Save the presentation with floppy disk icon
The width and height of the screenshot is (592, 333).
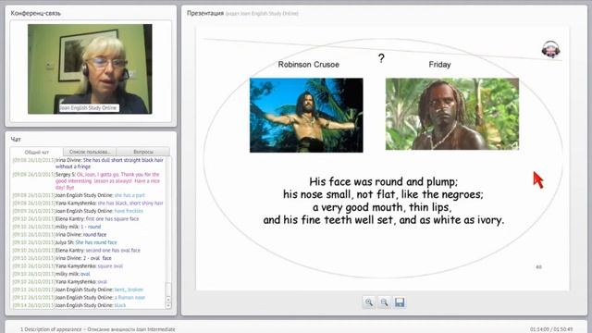(x=400, y=302)
